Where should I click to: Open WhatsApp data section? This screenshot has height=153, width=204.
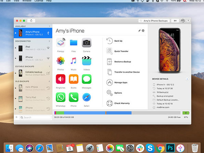tap(61, 97)
